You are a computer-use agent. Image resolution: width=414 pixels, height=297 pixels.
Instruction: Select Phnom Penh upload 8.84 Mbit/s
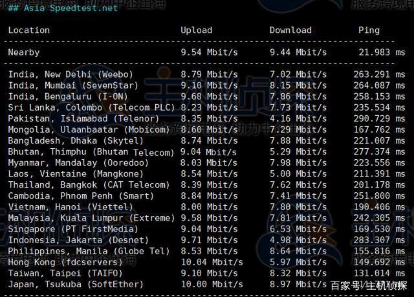coord(209,196)
